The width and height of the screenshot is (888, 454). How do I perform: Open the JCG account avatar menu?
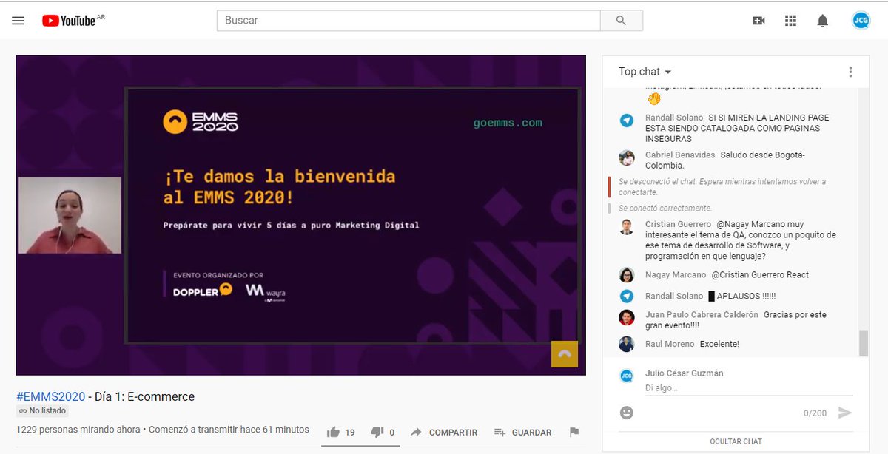(861, 21)
